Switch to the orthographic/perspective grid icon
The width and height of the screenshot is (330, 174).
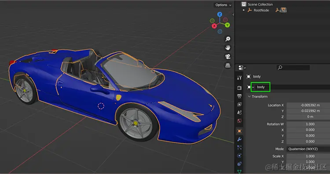point(228,65)
